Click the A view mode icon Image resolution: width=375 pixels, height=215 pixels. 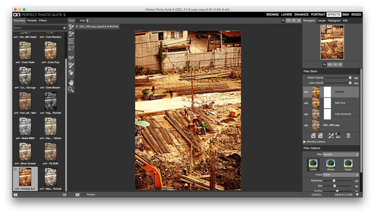[x=78, y=195]
